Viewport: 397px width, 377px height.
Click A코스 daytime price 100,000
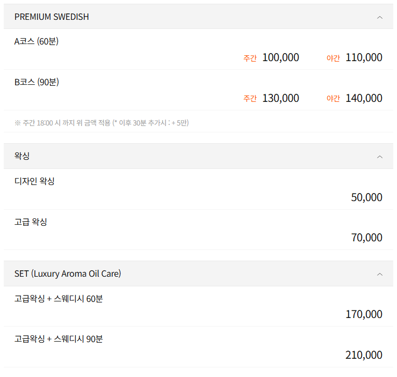click(x=280, y=57)
